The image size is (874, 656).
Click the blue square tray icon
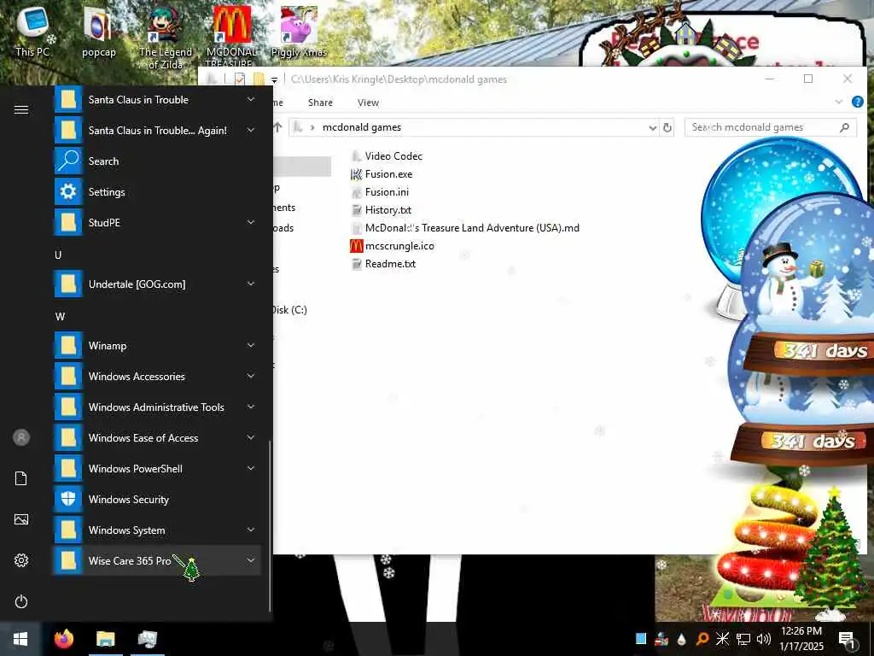(641, 639)
